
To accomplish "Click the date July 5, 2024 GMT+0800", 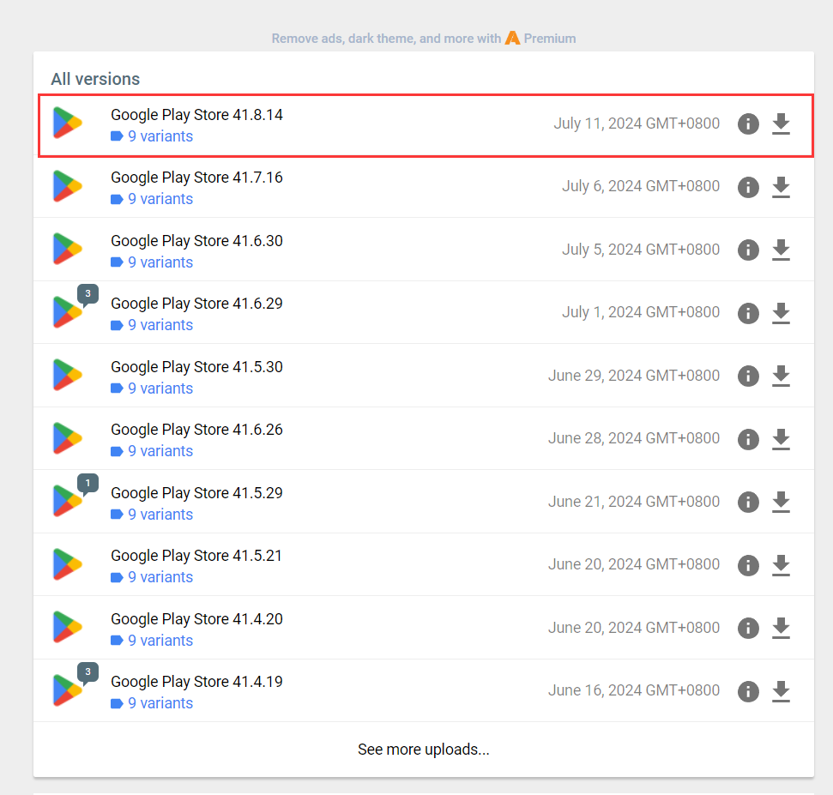I will pos(641,250).
